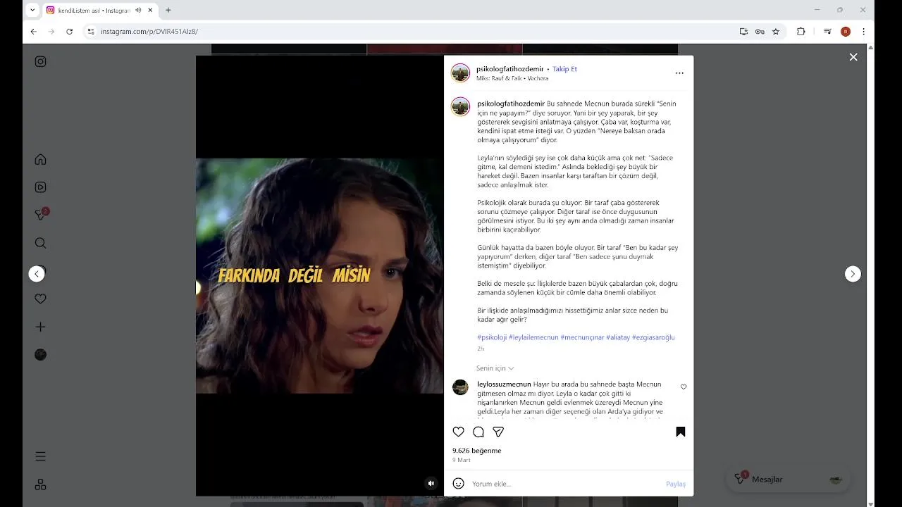This screenshot has height=507, width=902.
Task: Click post date '9 Mart'
Action: click(x=462, y=460)
